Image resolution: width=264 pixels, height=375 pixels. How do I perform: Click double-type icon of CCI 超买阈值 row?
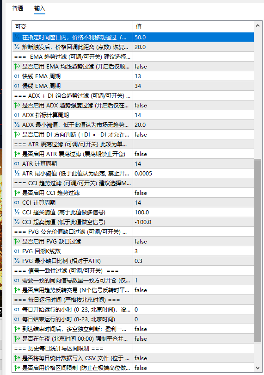[x=17, y=212]
